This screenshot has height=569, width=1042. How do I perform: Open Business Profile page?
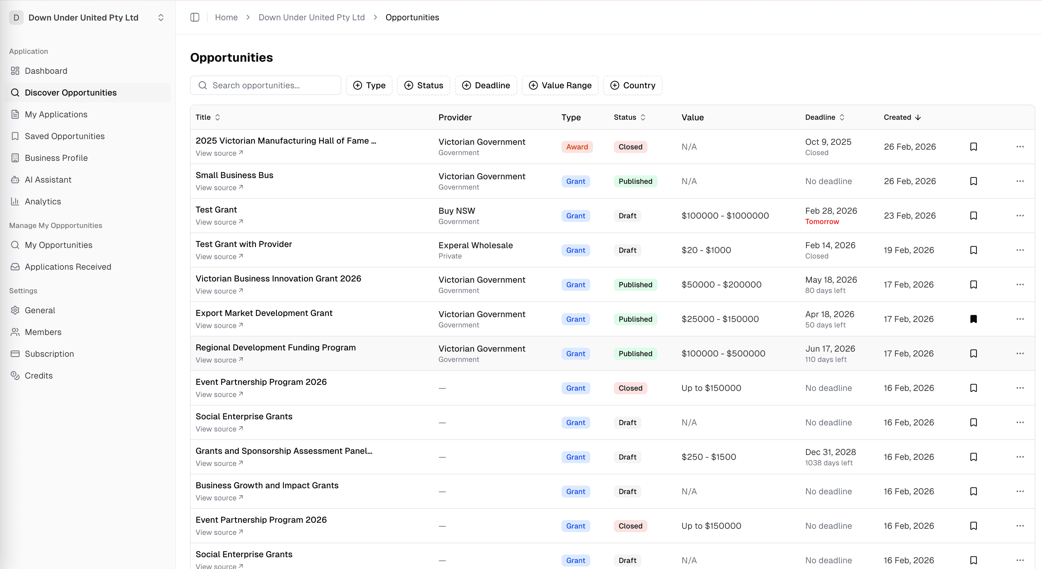tap(56, 158)
